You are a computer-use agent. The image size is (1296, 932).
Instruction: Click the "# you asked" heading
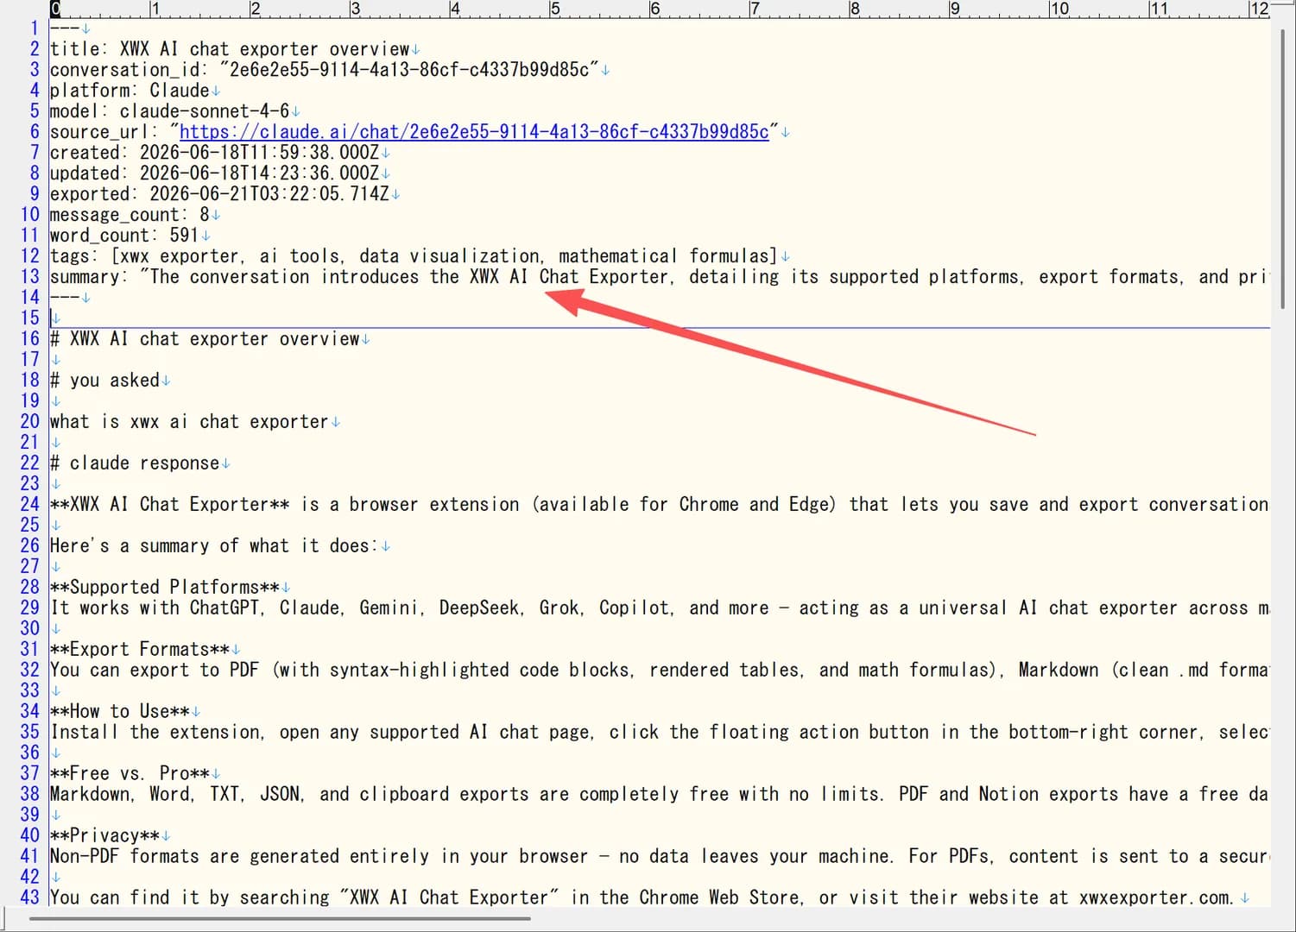(104, 381)
